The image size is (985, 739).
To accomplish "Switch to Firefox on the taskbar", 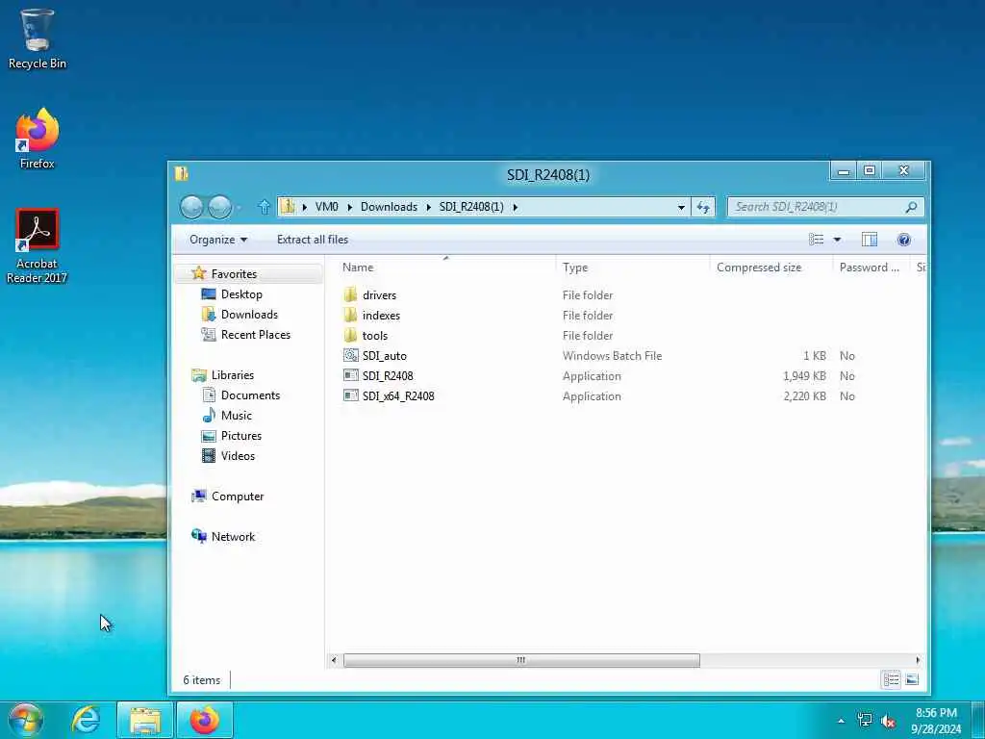I will tap(205, 720).
